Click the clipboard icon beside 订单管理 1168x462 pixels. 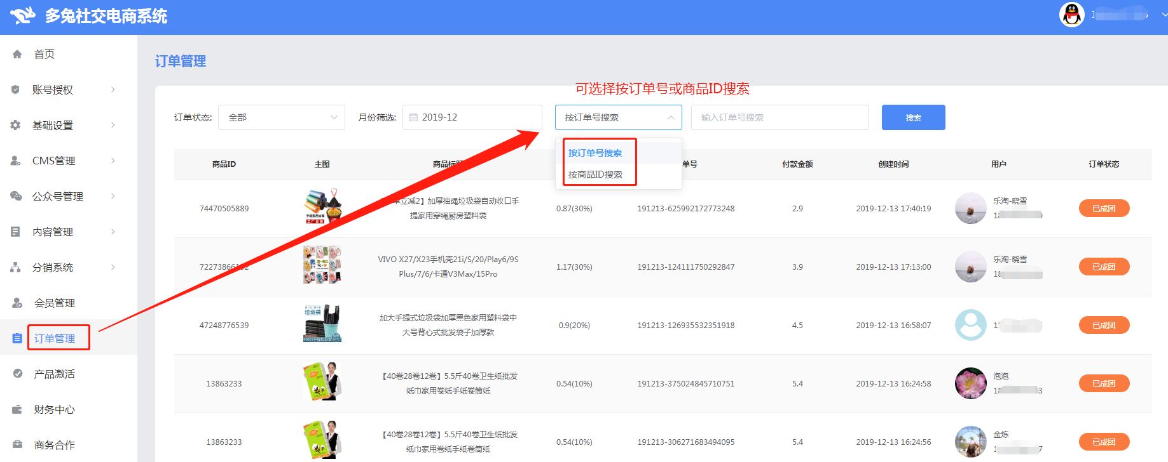[17, 338]
